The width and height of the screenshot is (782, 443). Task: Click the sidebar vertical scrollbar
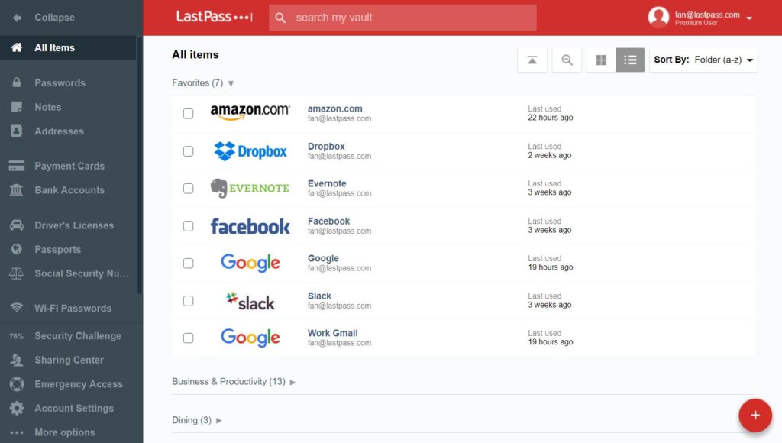[x=140, y=165]
